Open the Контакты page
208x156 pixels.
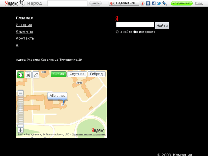[25, 38]
